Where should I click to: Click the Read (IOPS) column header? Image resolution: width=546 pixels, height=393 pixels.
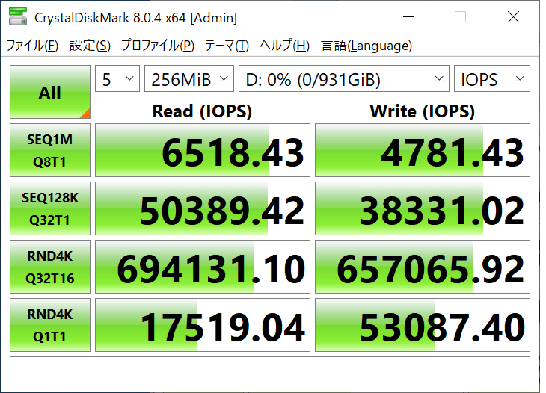click(x=202, y=111)
